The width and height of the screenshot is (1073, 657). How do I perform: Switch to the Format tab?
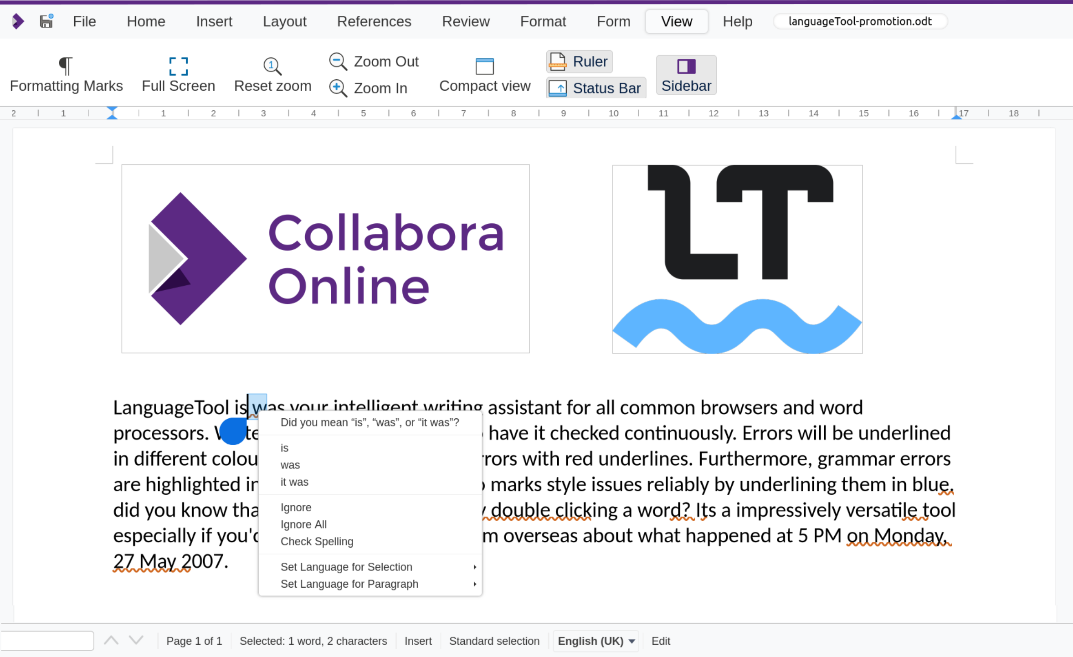[x=543, y=21]
